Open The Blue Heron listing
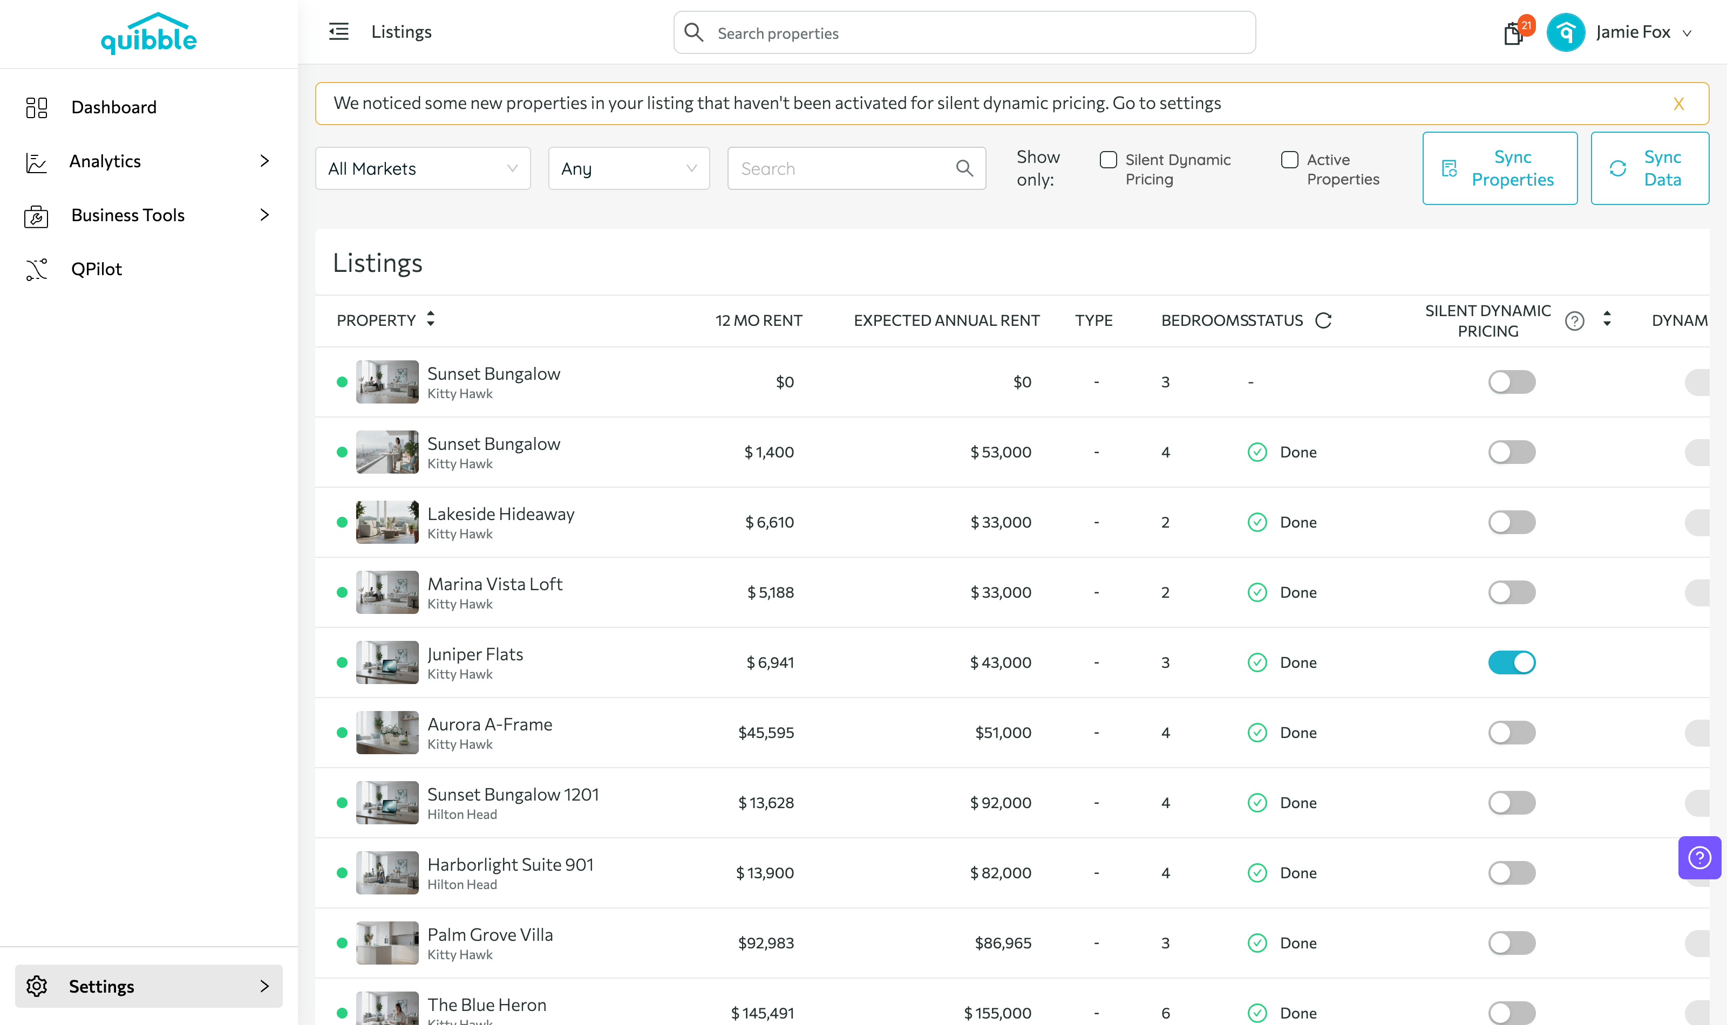The height and width of the screenshot is (1025, 1727). coord(486,1005)
